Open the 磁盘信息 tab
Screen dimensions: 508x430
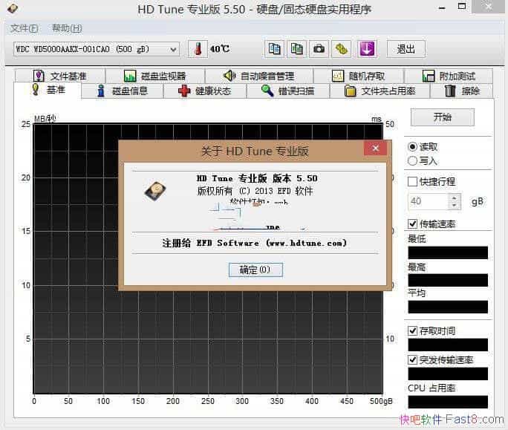click(123, 91)
